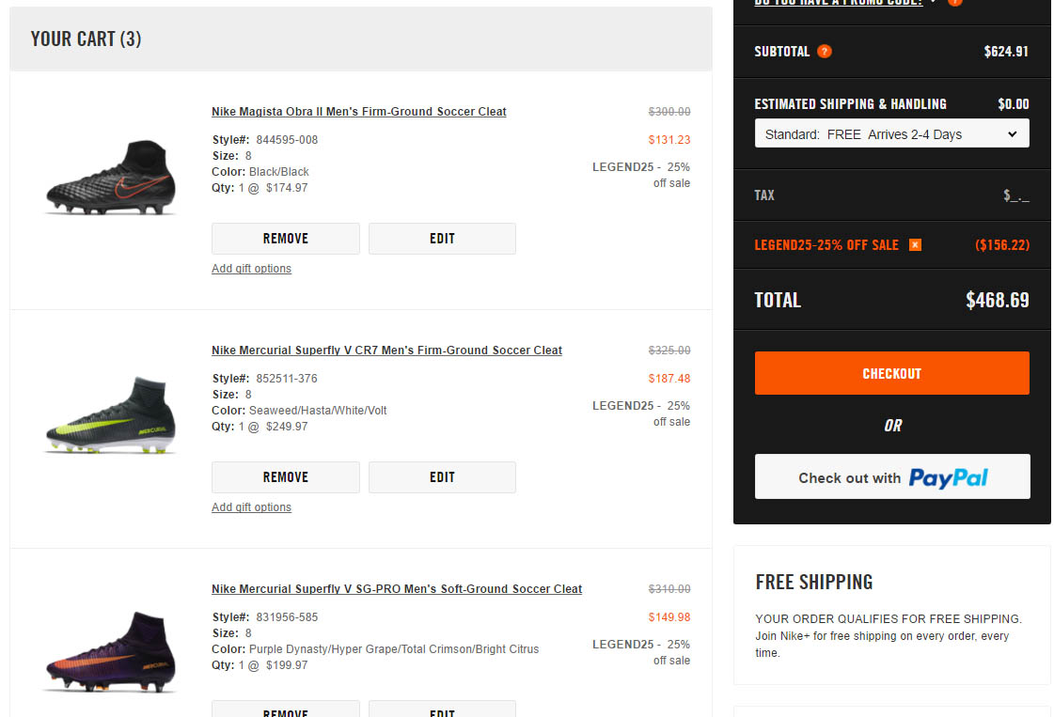1054x717 pixels.
Task: Edit the Nike Mercurial Superfly V CR7 item
Action: tap(442, 476)
